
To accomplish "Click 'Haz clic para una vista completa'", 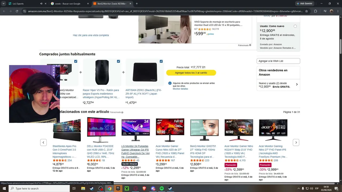I will pyautogui.click(x=91, y=35).
